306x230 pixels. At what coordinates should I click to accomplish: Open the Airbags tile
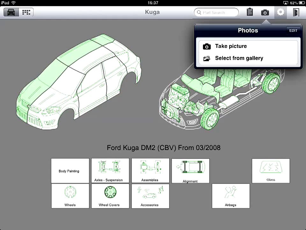coord(231,196)
